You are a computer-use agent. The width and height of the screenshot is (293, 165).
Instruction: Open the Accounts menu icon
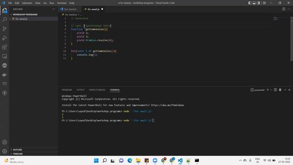click(x=5, y=142)
